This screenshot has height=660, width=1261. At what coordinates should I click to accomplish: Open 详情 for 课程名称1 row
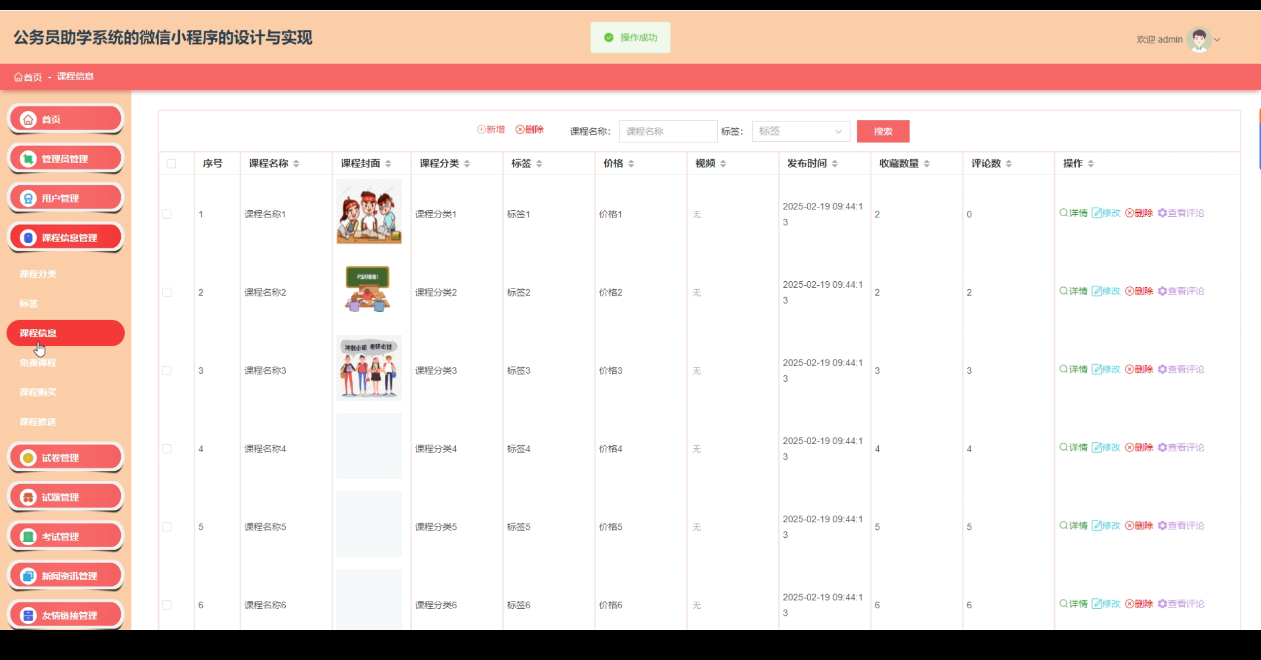[x=1073, y=213]
